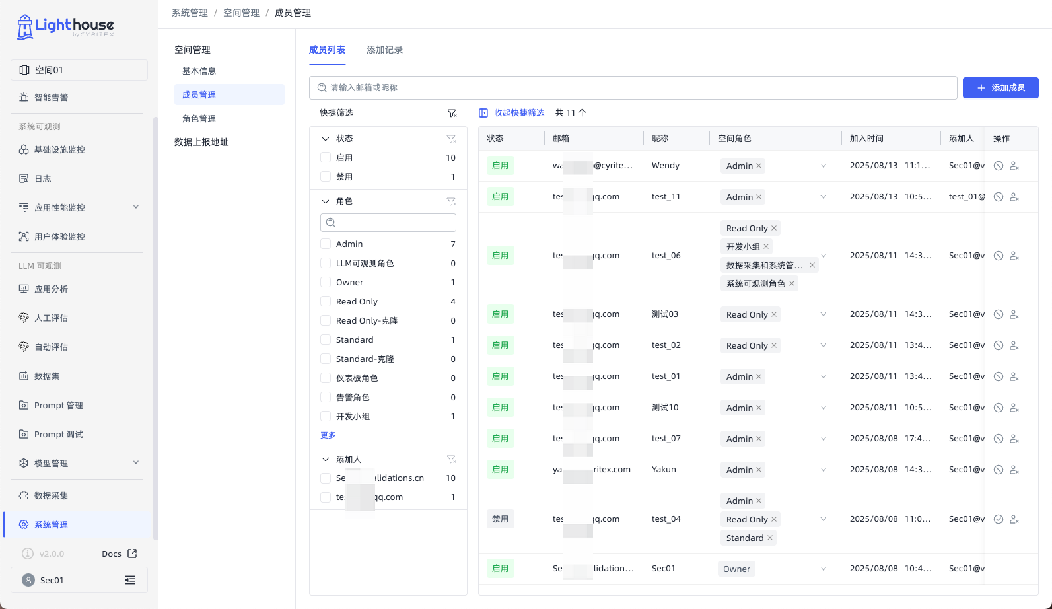Image resolution: width=1052 pixels, height=609 pixels.
Task: Collapse the 角色 filter section
Action: [325, 201]
